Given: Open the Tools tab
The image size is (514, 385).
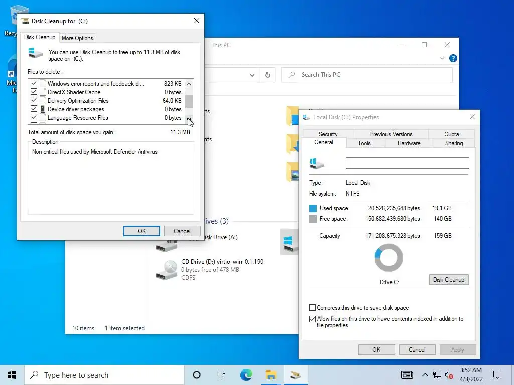Looking at the screenshot, I should (364, 143).
